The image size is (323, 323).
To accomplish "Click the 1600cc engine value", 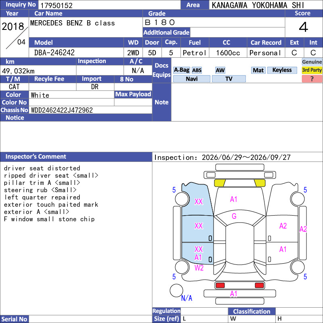I will coord(228,53).
